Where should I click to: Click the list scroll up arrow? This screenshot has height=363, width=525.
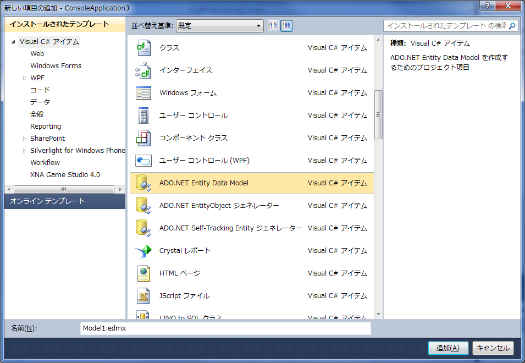(x=378, y=40)
